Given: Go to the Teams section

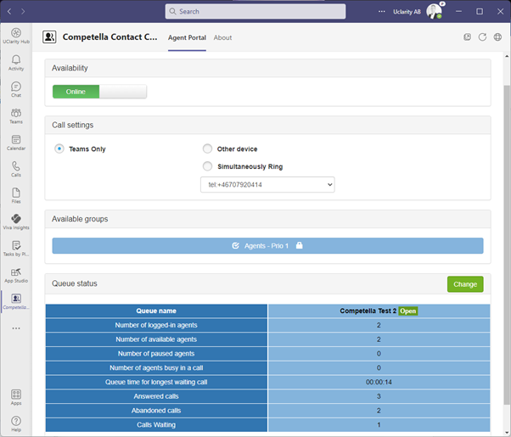Looking at the screenshot, I should [x=16, y=116].
